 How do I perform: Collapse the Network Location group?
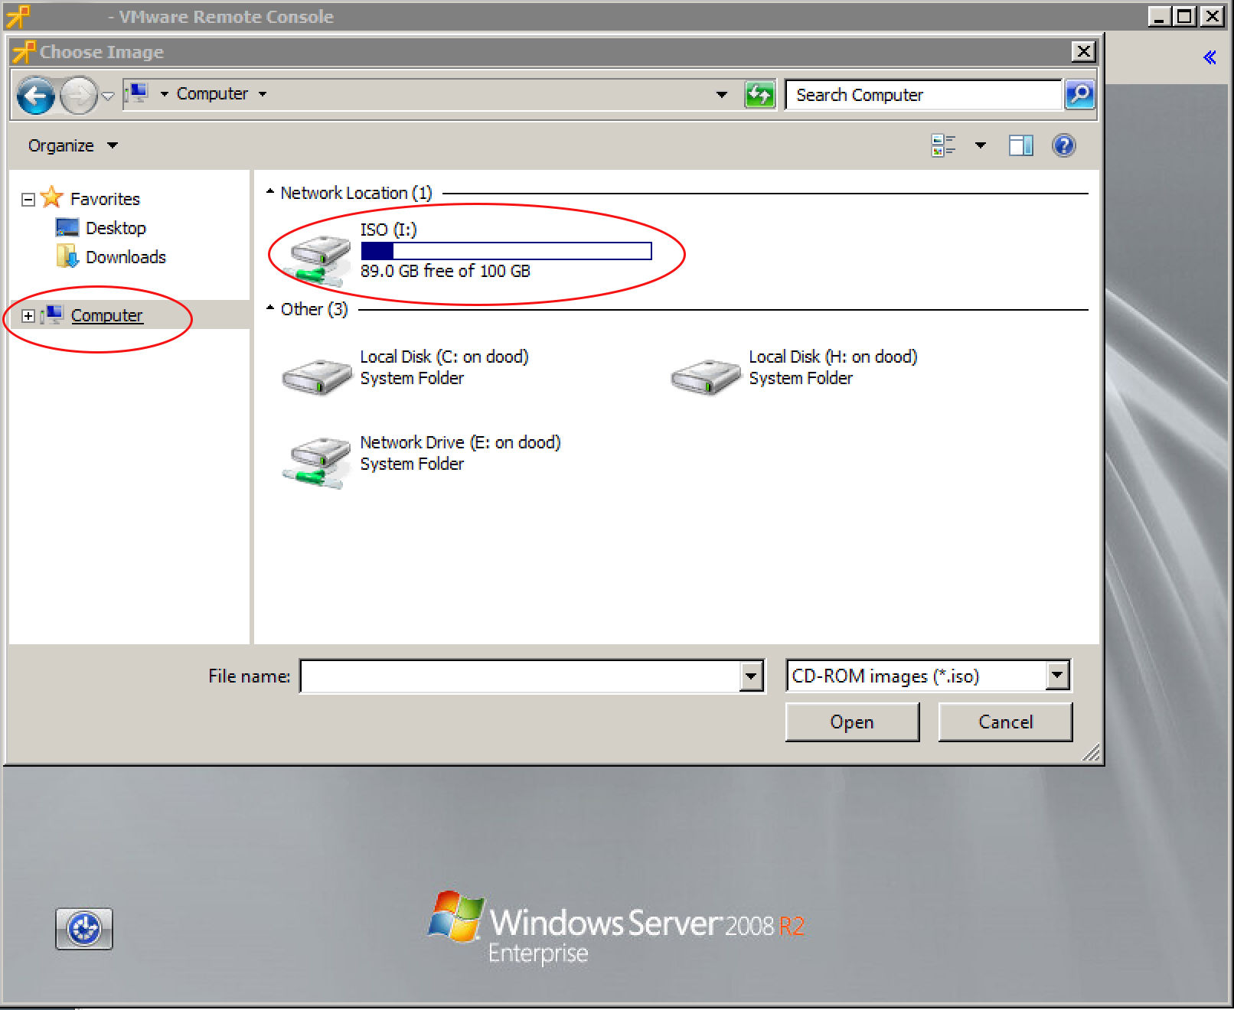(x=270, y=193)
